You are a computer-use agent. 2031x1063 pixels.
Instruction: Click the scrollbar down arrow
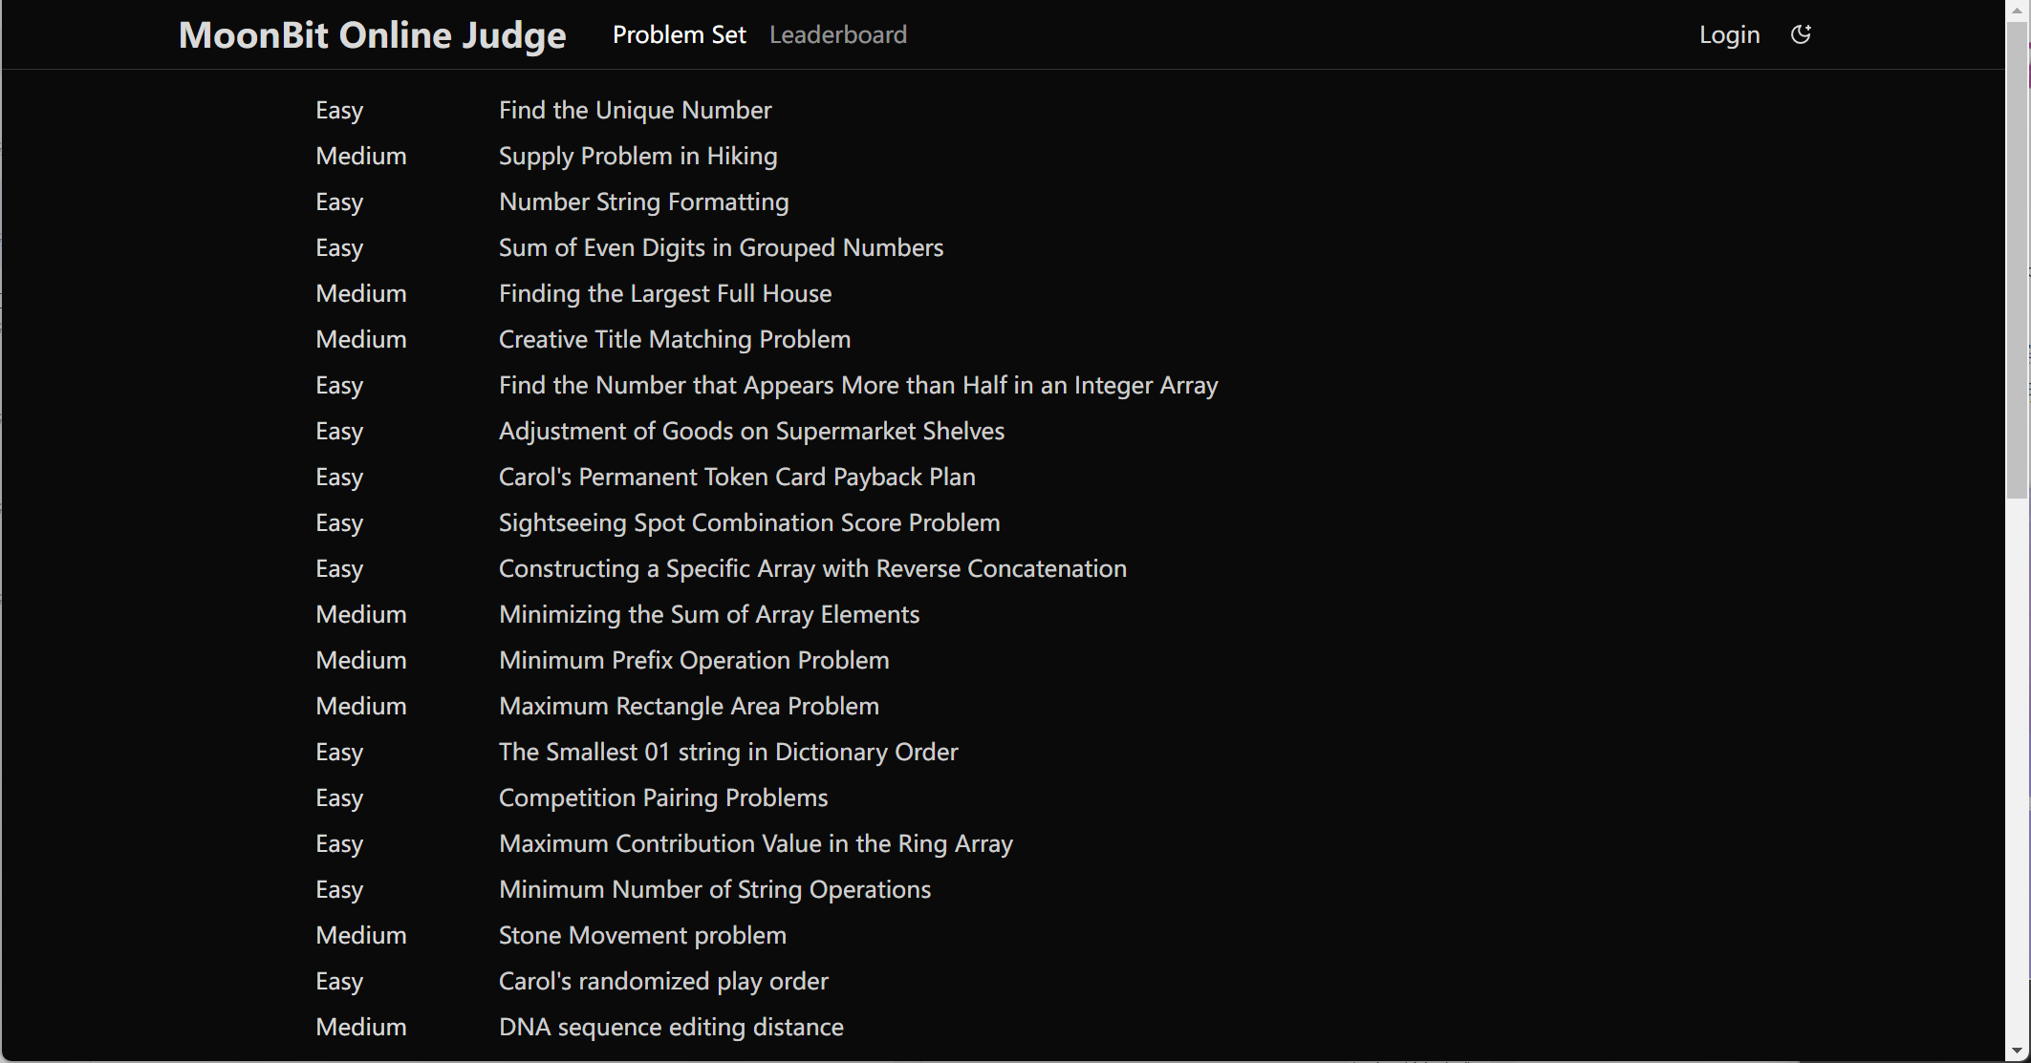[x=2018, y=1052]
